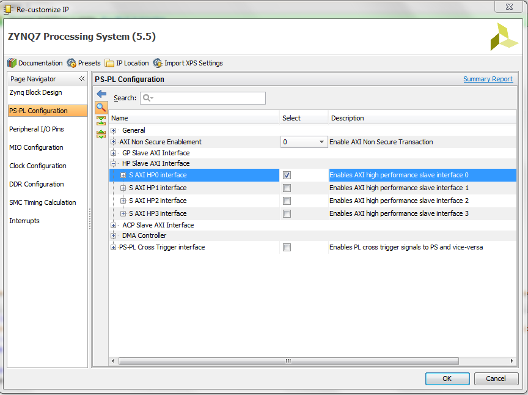Close the Re-customize IP dialog
Screen dimensions: 528x395
tap(509, 7)
